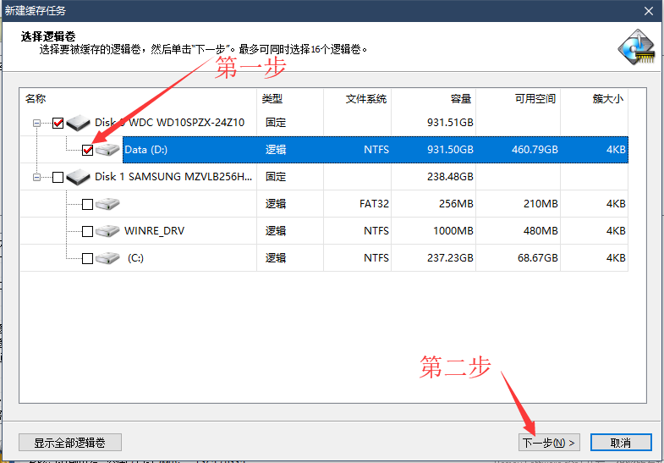This screenshot has height=463, width=664.
Task: Toggle the Disk 0 WDC checkbox
Action: (x=58, y=124)
